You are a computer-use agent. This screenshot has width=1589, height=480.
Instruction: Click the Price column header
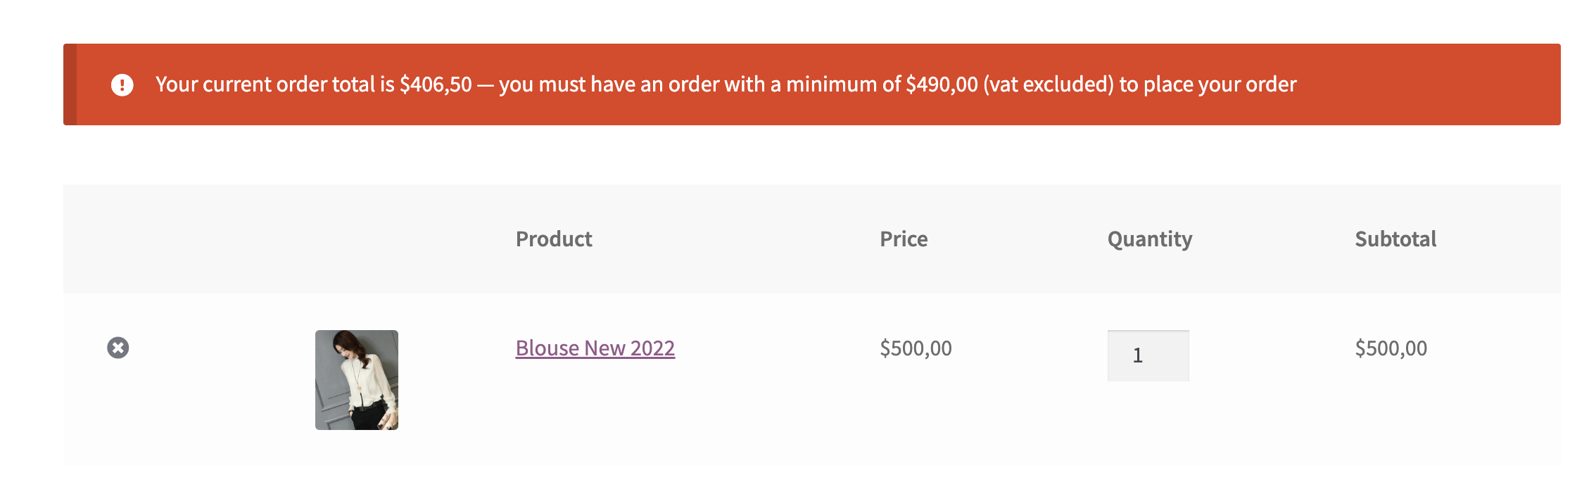point(904,239)
